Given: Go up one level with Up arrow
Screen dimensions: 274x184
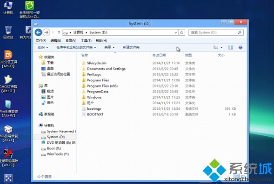Looking at the screenshot, I should [59, 32].
